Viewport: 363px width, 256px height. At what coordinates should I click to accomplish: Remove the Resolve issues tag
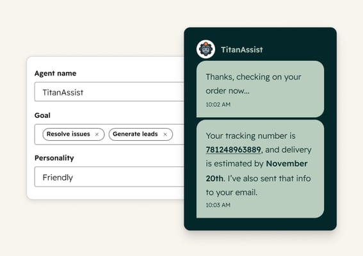tap(97, 134)
